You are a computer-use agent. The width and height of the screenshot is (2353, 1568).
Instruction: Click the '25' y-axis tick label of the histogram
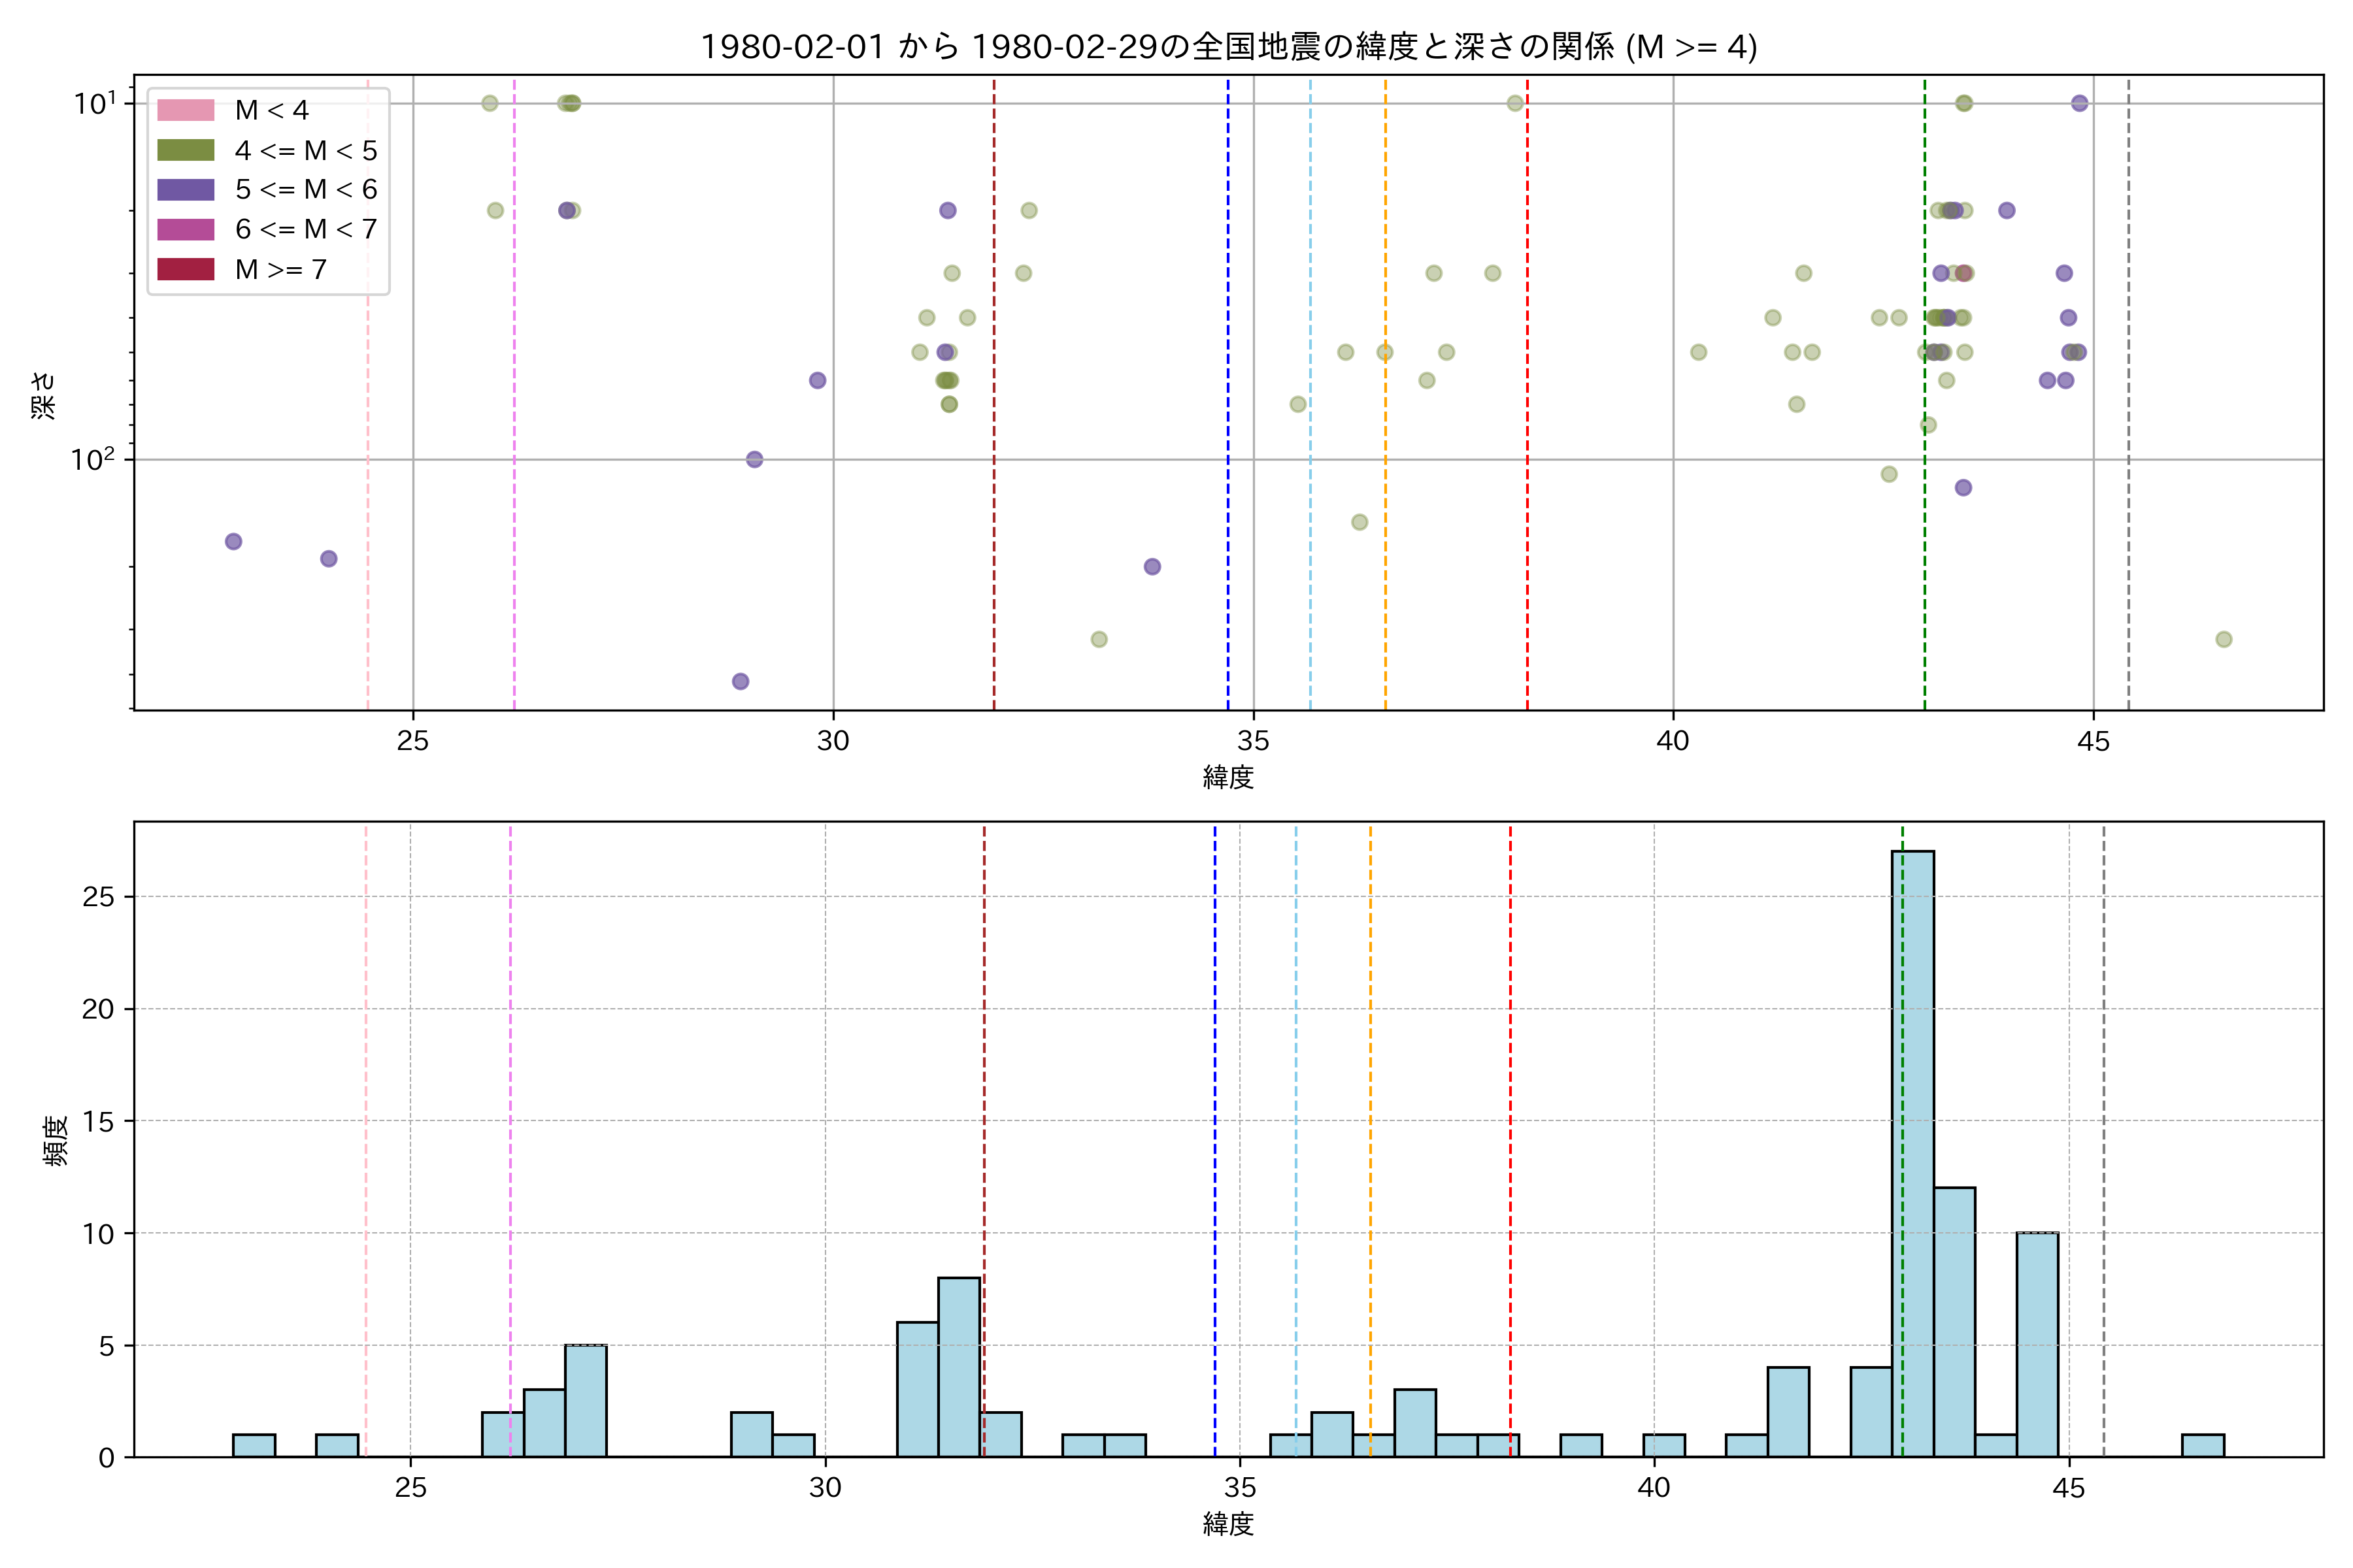tap(98, 897)
